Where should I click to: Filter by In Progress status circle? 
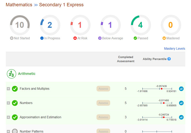click(x=50, y=25)
